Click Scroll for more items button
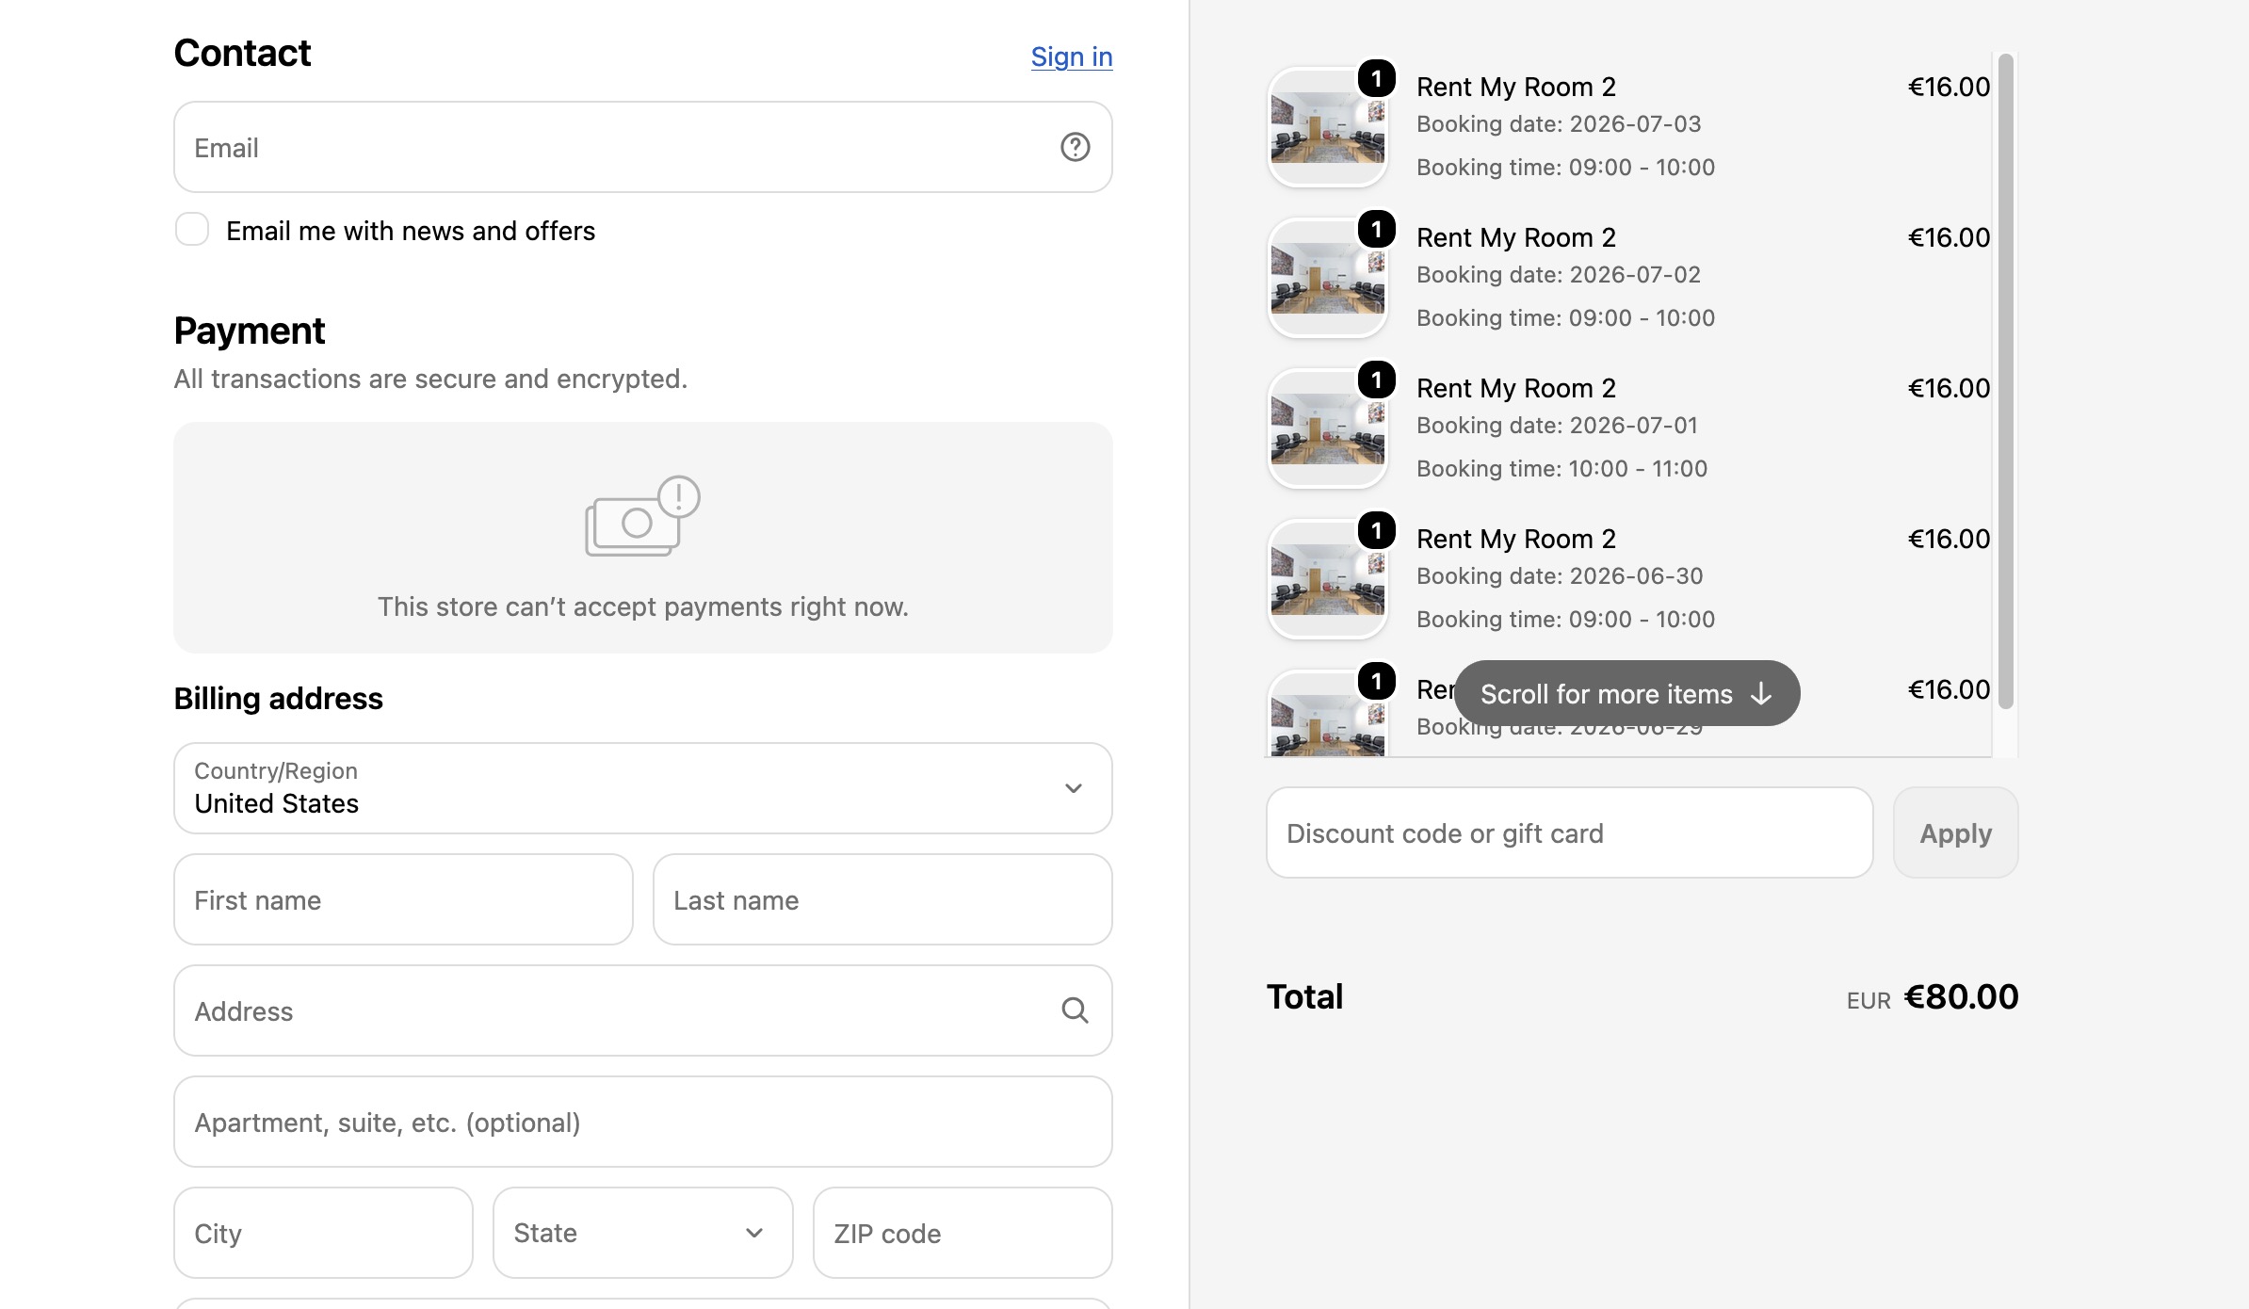 (x=1626, y=693)
